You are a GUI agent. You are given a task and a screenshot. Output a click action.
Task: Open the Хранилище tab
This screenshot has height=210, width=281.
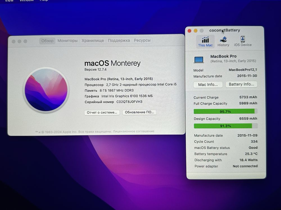93,41
